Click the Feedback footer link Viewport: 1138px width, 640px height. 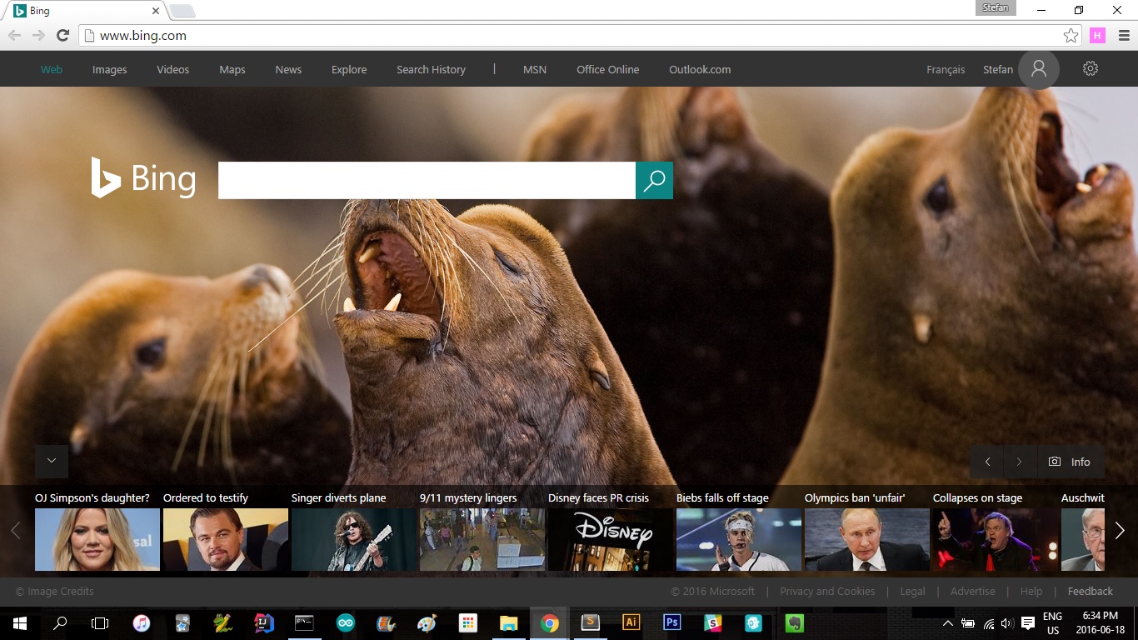click(1091, 591)
